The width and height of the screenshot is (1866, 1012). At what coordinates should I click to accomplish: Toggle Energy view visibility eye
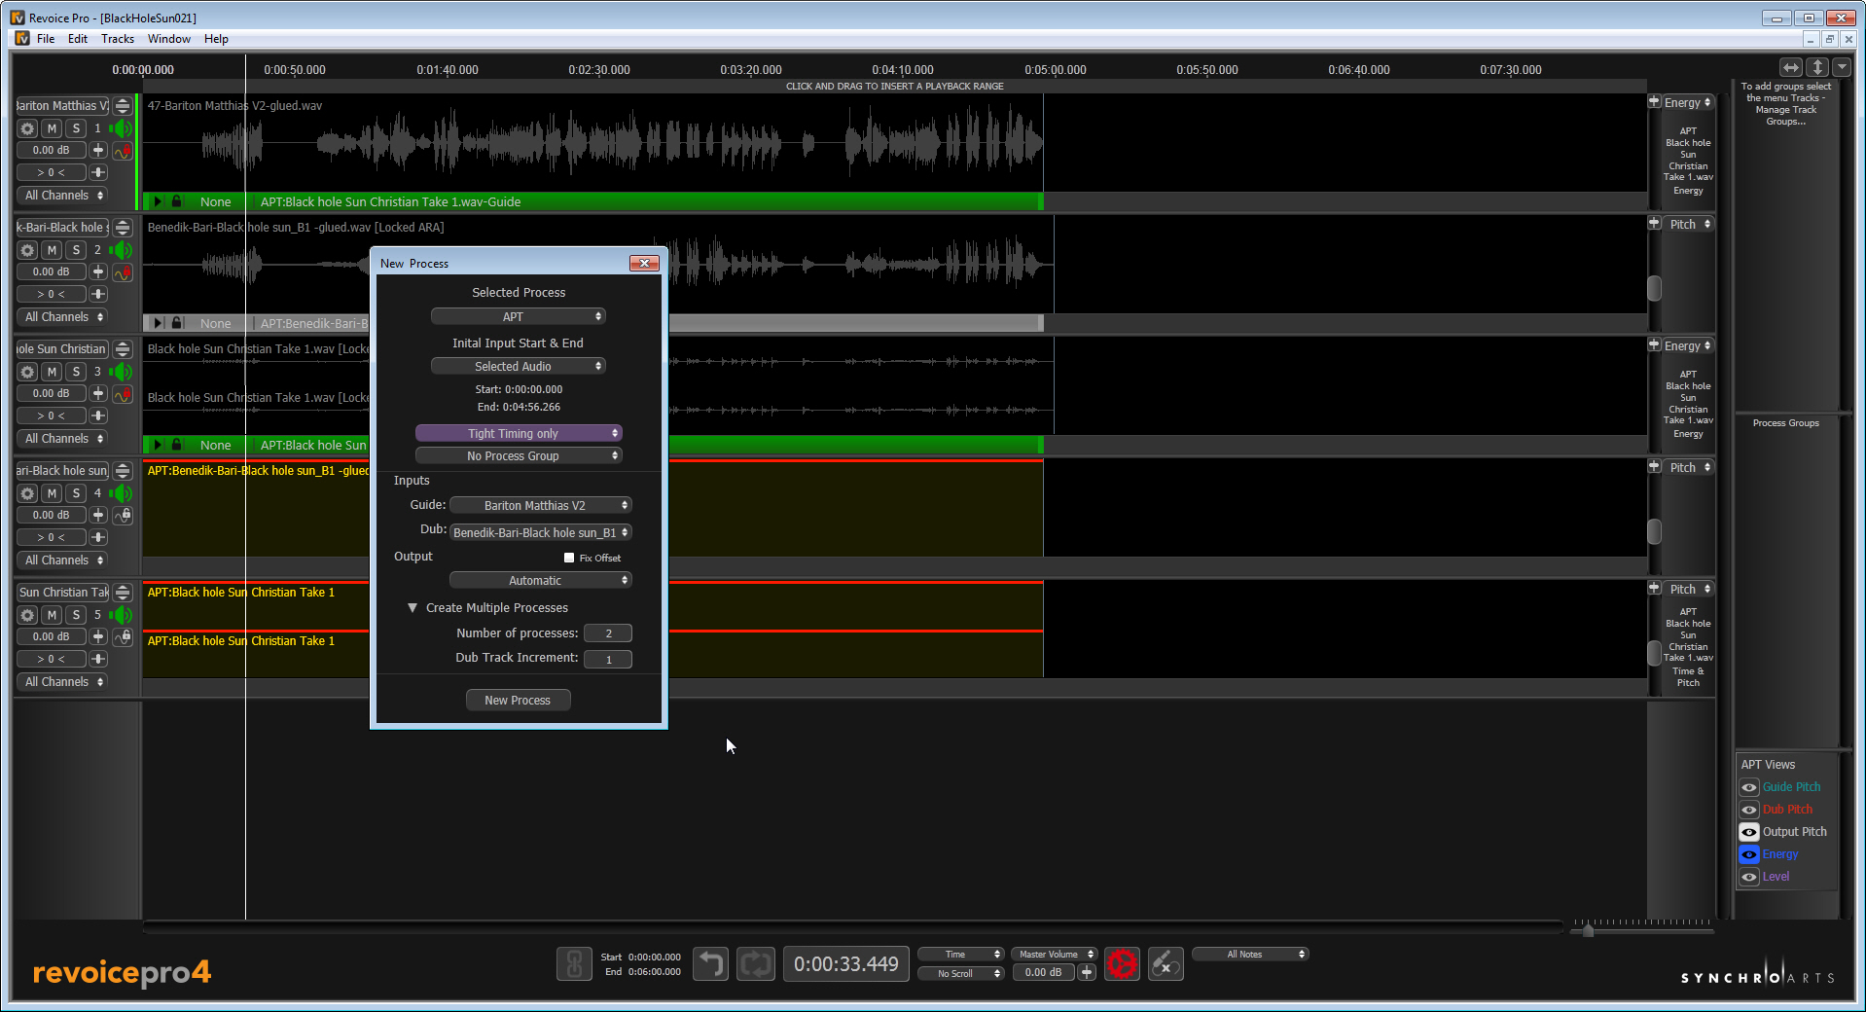1749,854
